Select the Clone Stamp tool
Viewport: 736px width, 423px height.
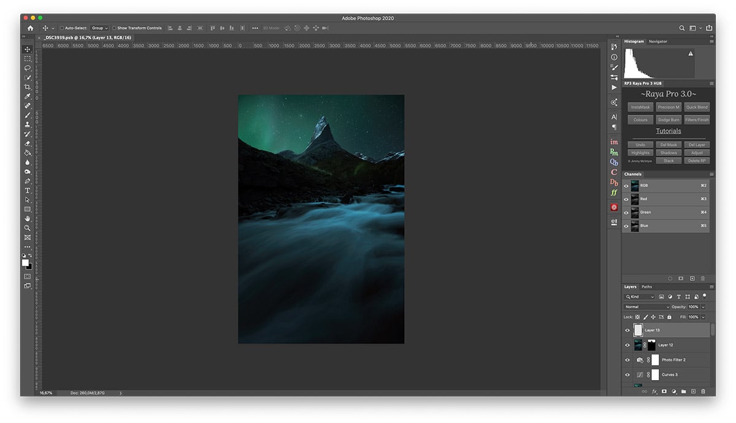pos(28,124)
